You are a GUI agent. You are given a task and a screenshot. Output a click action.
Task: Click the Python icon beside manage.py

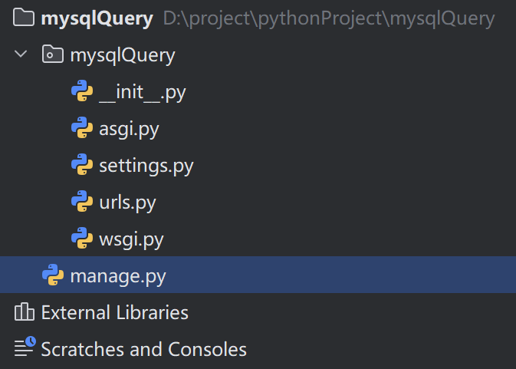53,275
